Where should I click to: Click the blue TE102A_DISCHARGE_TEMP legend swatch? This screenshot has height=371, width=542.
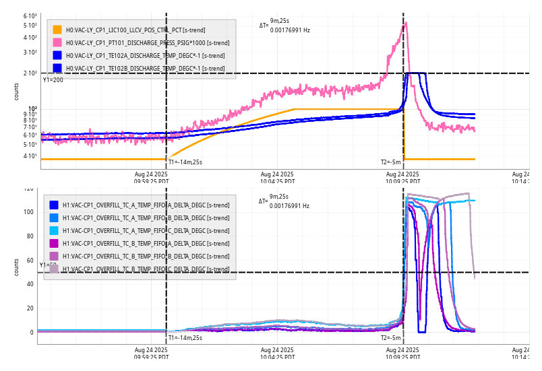(x=57, y=55)
